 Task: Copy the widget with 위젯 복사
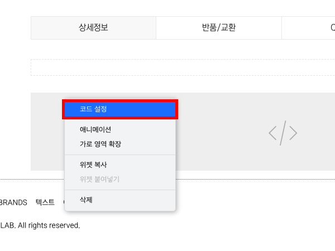point(93,165)
